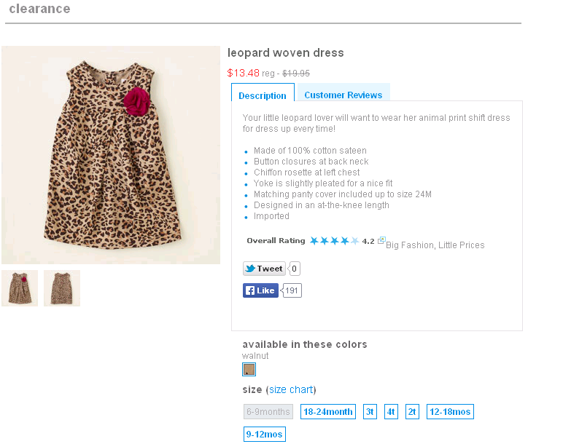
Task: Click the large leopard dress product image
Action: [x=111, y=154]
